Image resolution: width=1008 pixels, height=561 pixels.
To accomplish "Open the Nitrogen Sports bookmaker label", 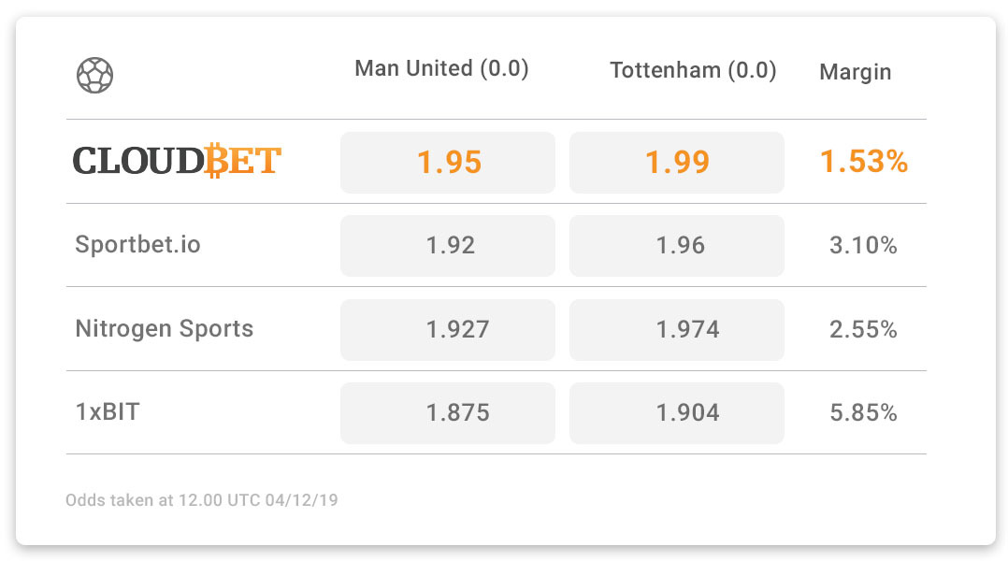I will (164, 328).
